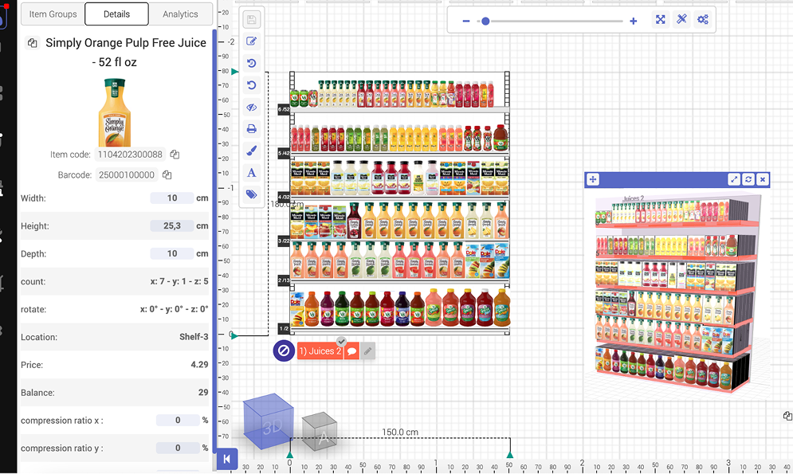
Task: Click the Simply Orange product image
Action: (x=114, y=112)
